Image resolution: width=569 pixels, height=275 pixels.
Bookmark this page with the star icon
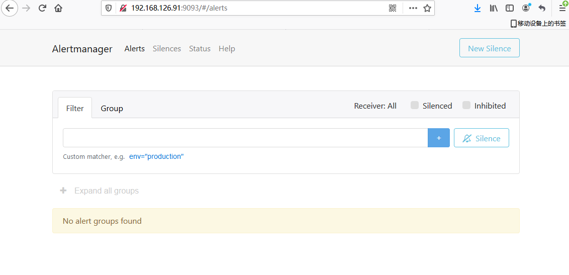pyautogui.click(x=427, y=8)
